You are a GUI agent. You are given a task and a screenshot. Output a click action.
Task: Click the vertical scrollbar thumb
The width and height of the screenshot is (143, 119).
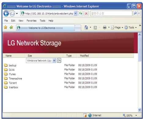click(x=140, y=49)
